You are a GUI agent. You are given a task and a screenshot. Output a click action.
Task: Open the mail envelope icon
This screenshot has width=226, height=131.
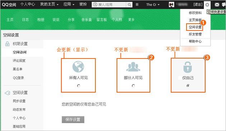pos(217,5)
